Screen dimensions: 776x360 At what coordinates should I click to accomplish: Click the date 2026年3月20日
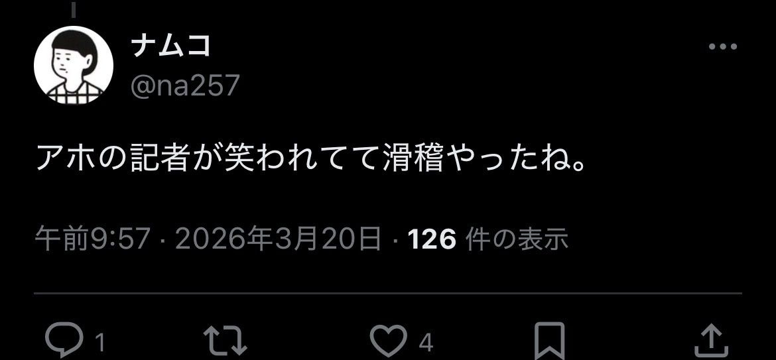click(279, 239)
